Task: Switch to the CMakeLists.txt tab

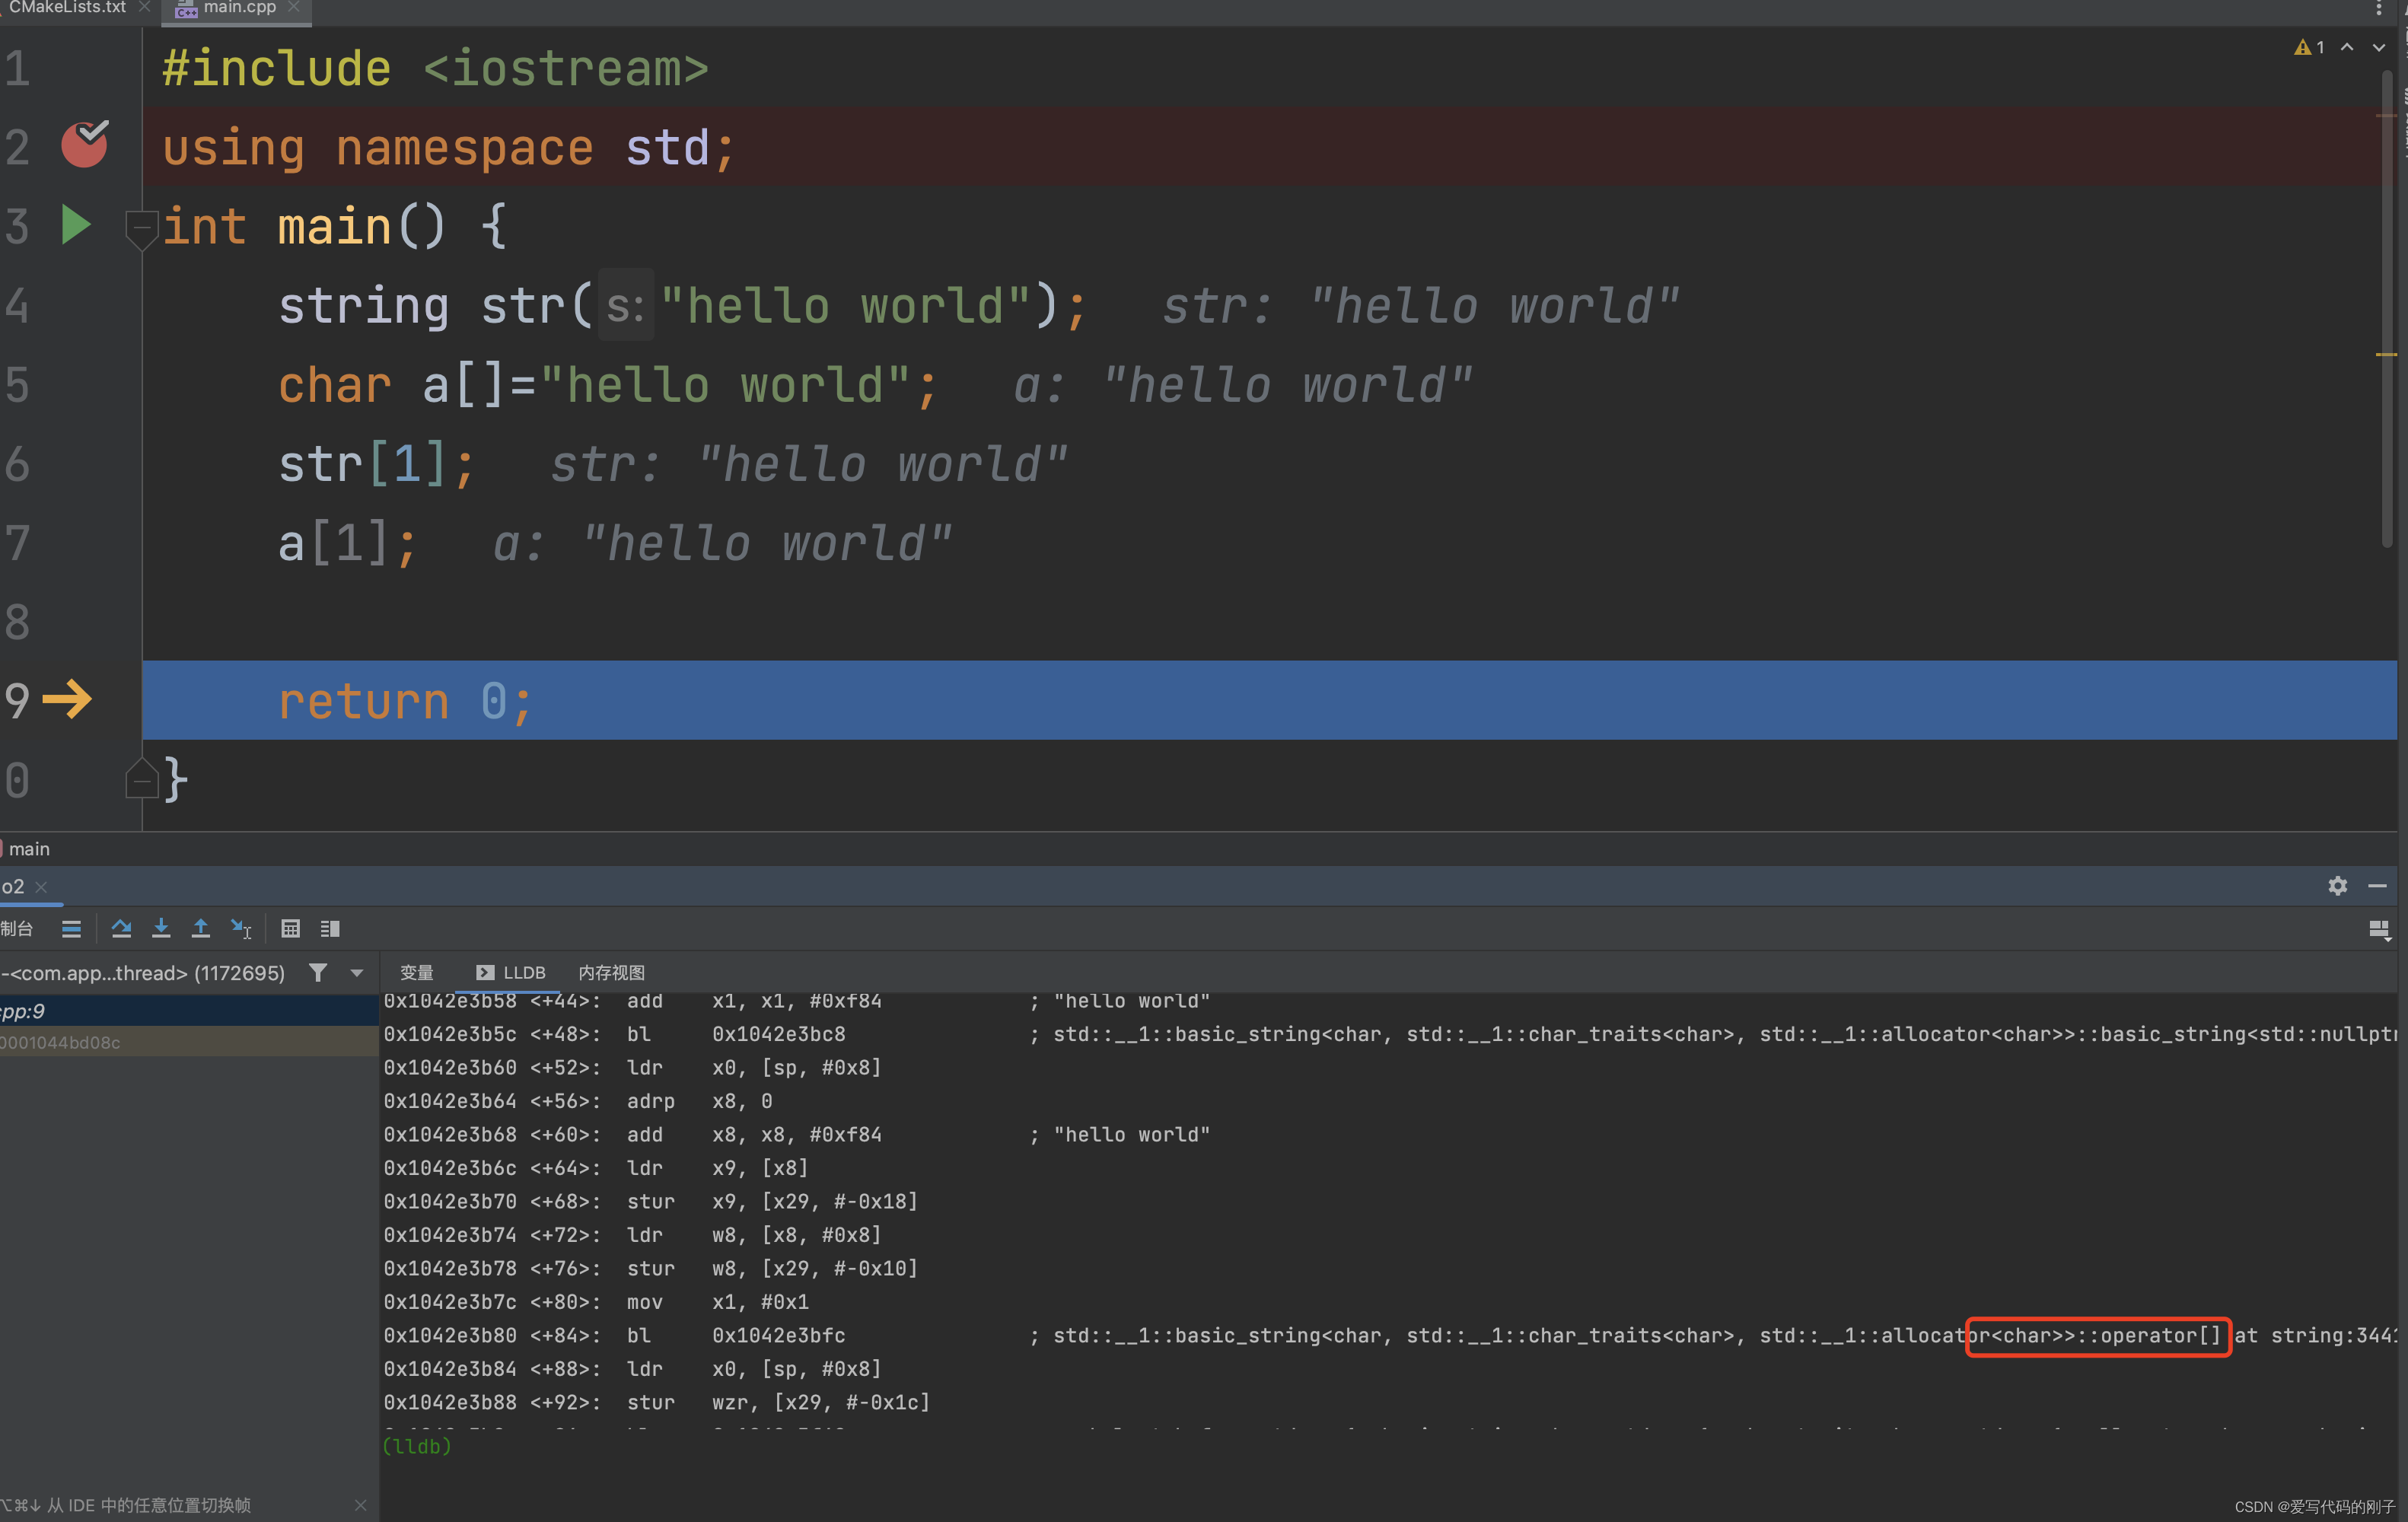Action: click(x=67, y=8)
